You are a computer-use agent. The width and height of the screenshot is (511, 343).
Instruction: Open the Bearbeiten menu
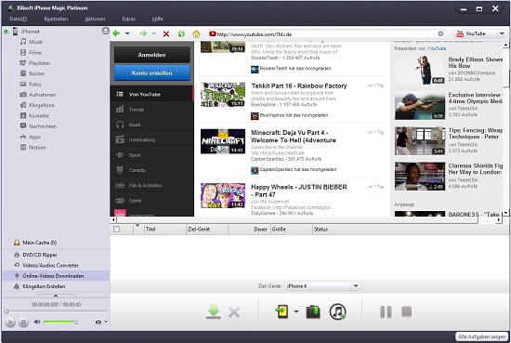pyautogui.click(x=56, y=19)
